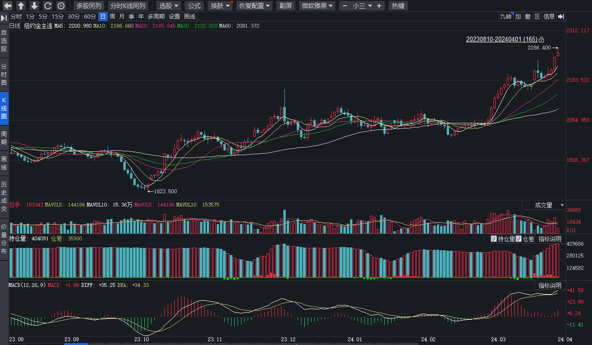Click the 分时K线同列 button
Viewport: 592px width, 345px height.
(x=128, y=6)
